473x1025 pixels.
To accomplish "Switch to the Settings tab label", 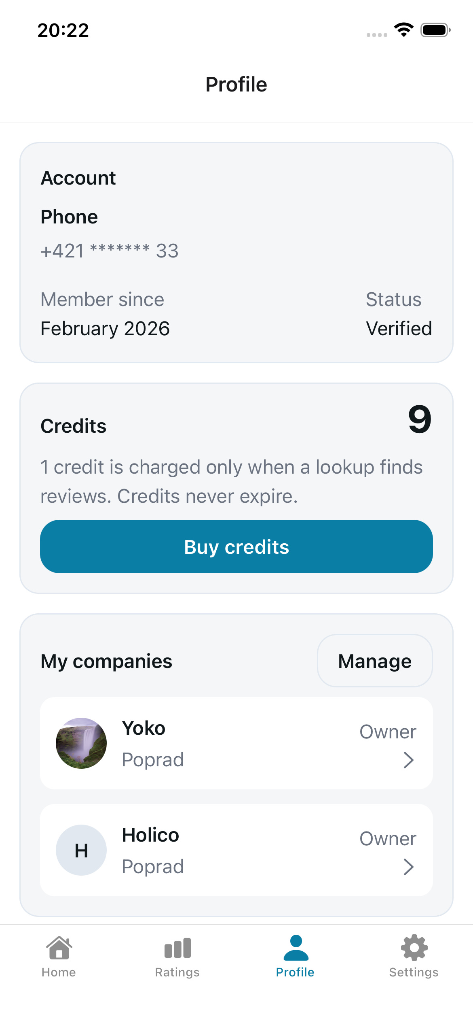I will point(414,972).
